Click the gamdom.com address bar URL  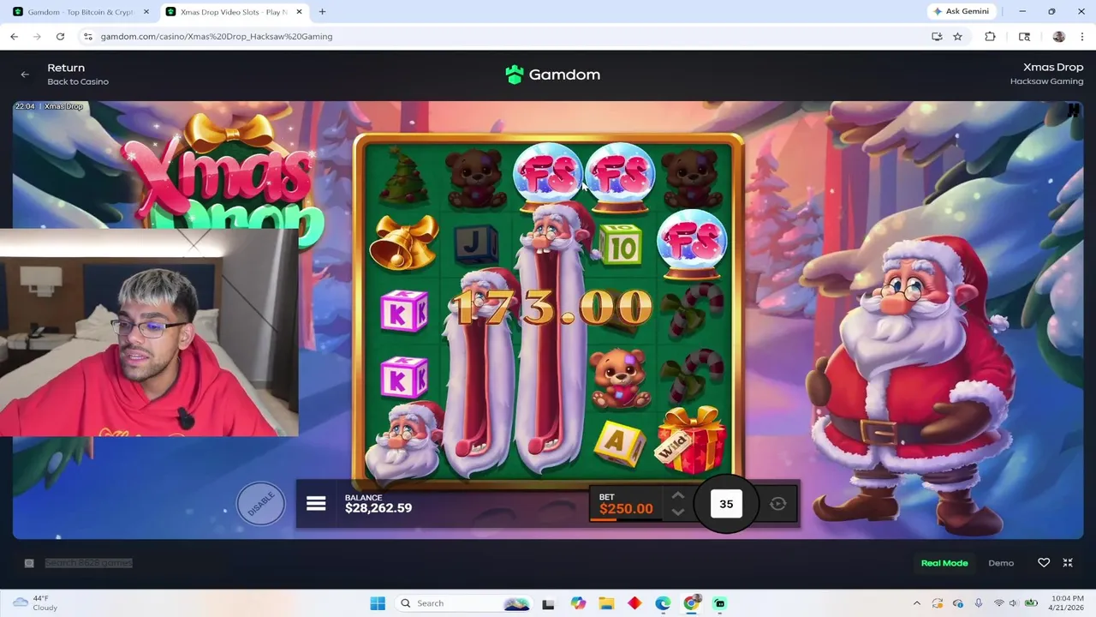tap(217, 36)
